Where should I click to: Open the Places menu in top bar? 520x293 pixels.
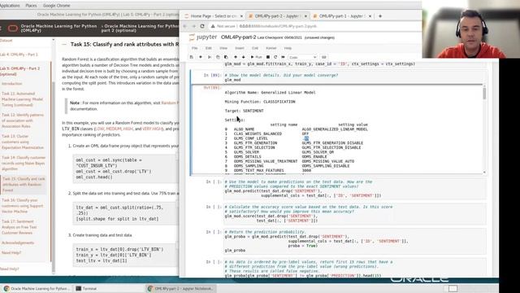31,6
